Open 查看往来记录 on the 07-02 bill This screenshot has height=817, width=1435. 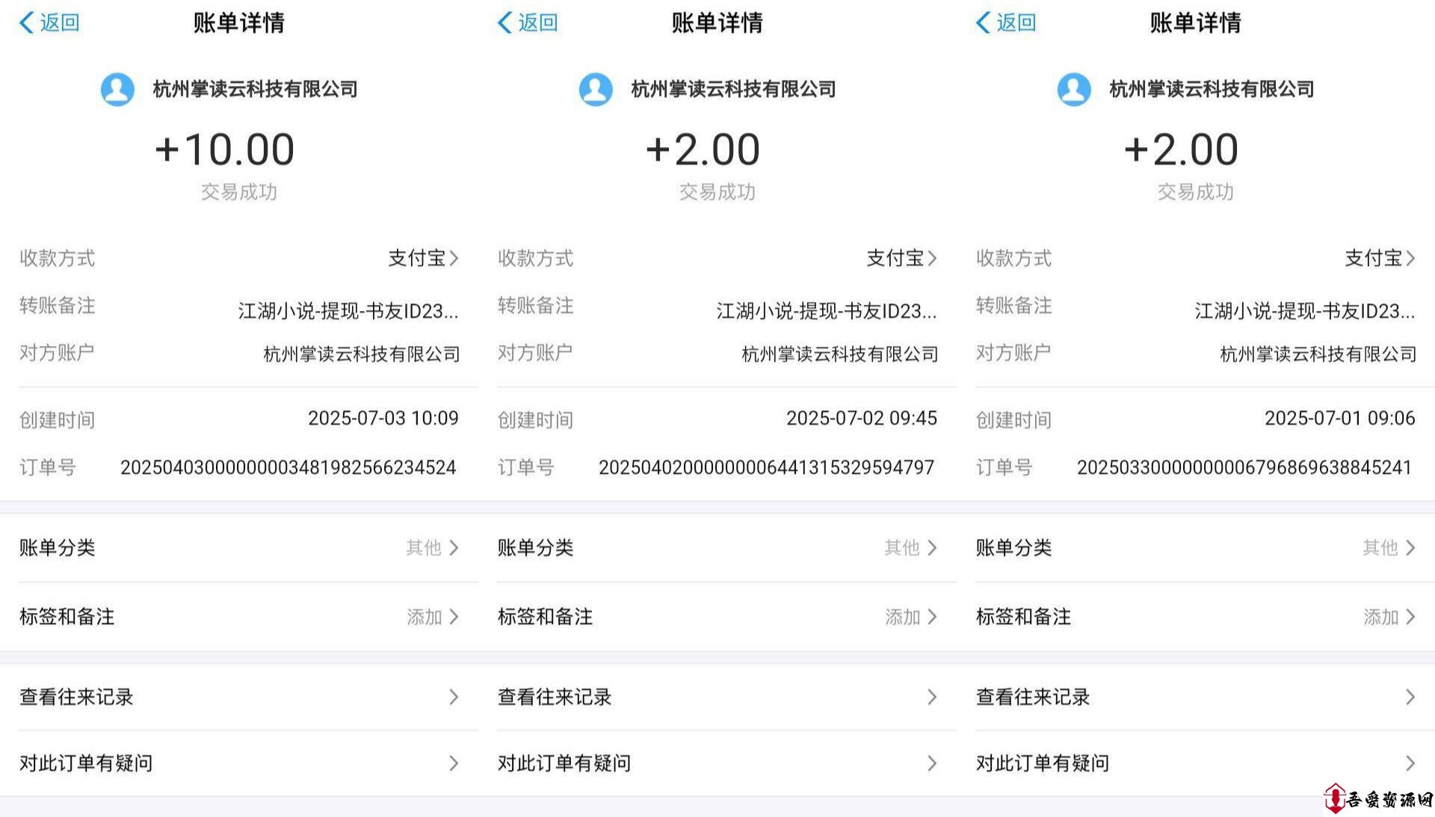click(x=717, y=697)
